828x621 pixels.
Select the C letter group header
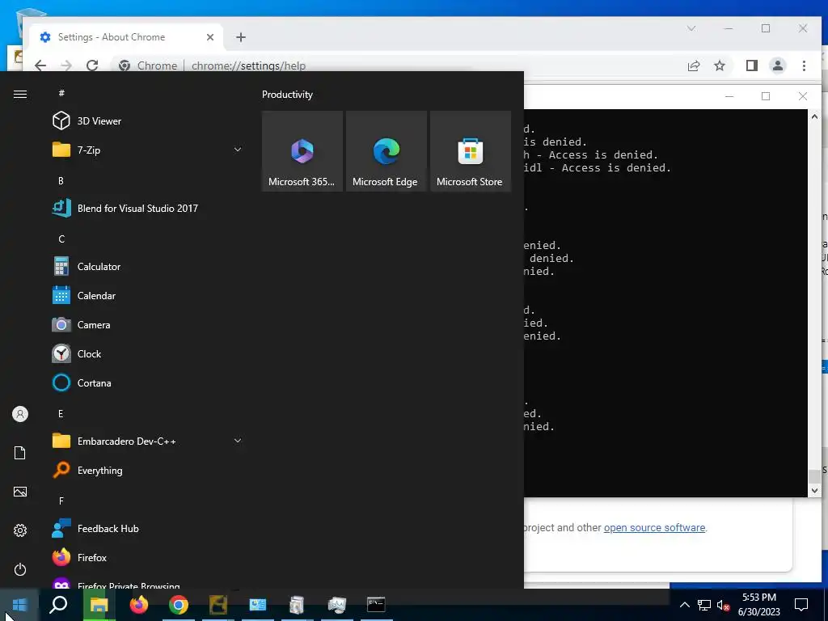[61, 239]
